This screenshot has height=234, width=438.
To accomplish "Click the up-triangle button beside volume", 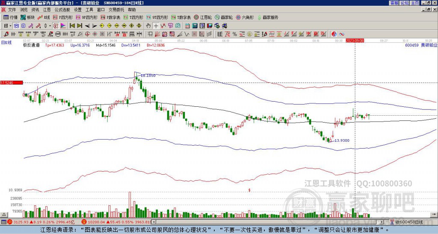I will point(3,215).
